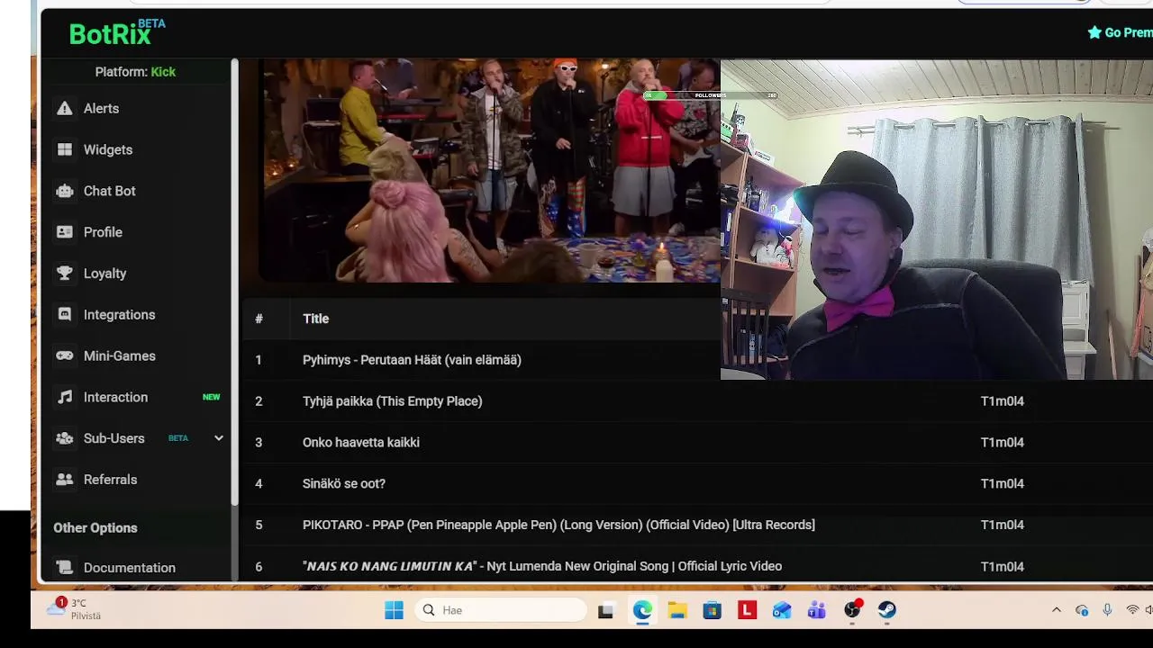1153x648 pixels.
Task: Open Widgets grid icon in sidebar
Action: [64, 149]
